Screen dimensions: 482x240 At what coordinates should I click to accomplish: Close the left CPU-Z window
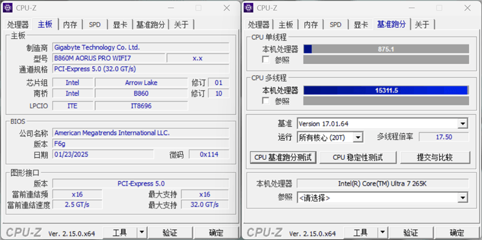pos(227,8)
